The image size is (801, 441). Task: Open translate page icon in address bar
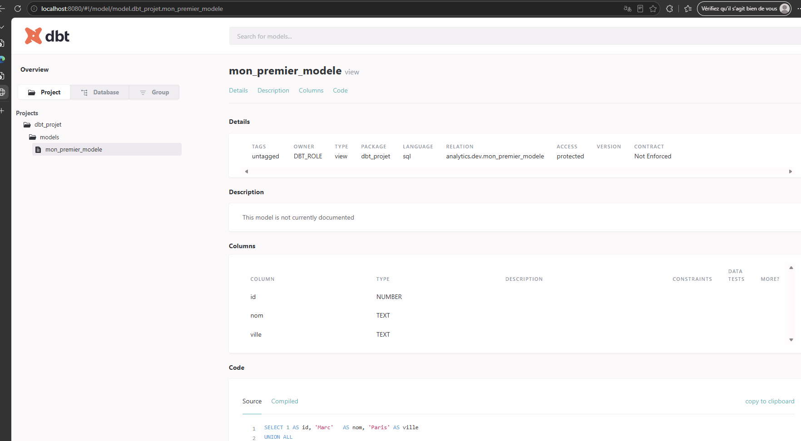(x=628, y=9)
